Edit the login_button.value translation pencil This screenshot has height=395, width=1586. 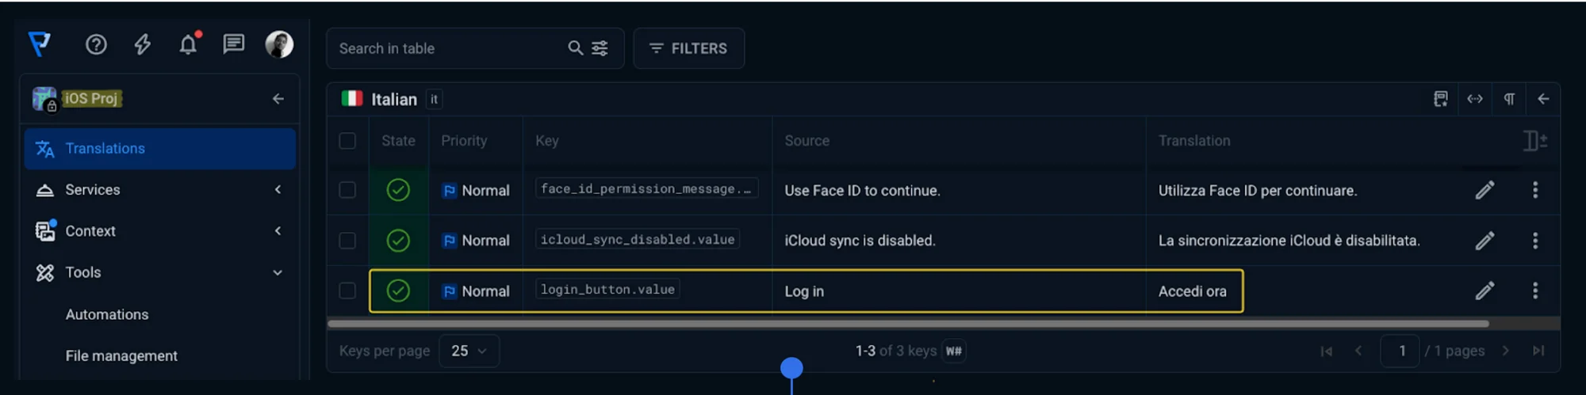(x=1484, y=291)
